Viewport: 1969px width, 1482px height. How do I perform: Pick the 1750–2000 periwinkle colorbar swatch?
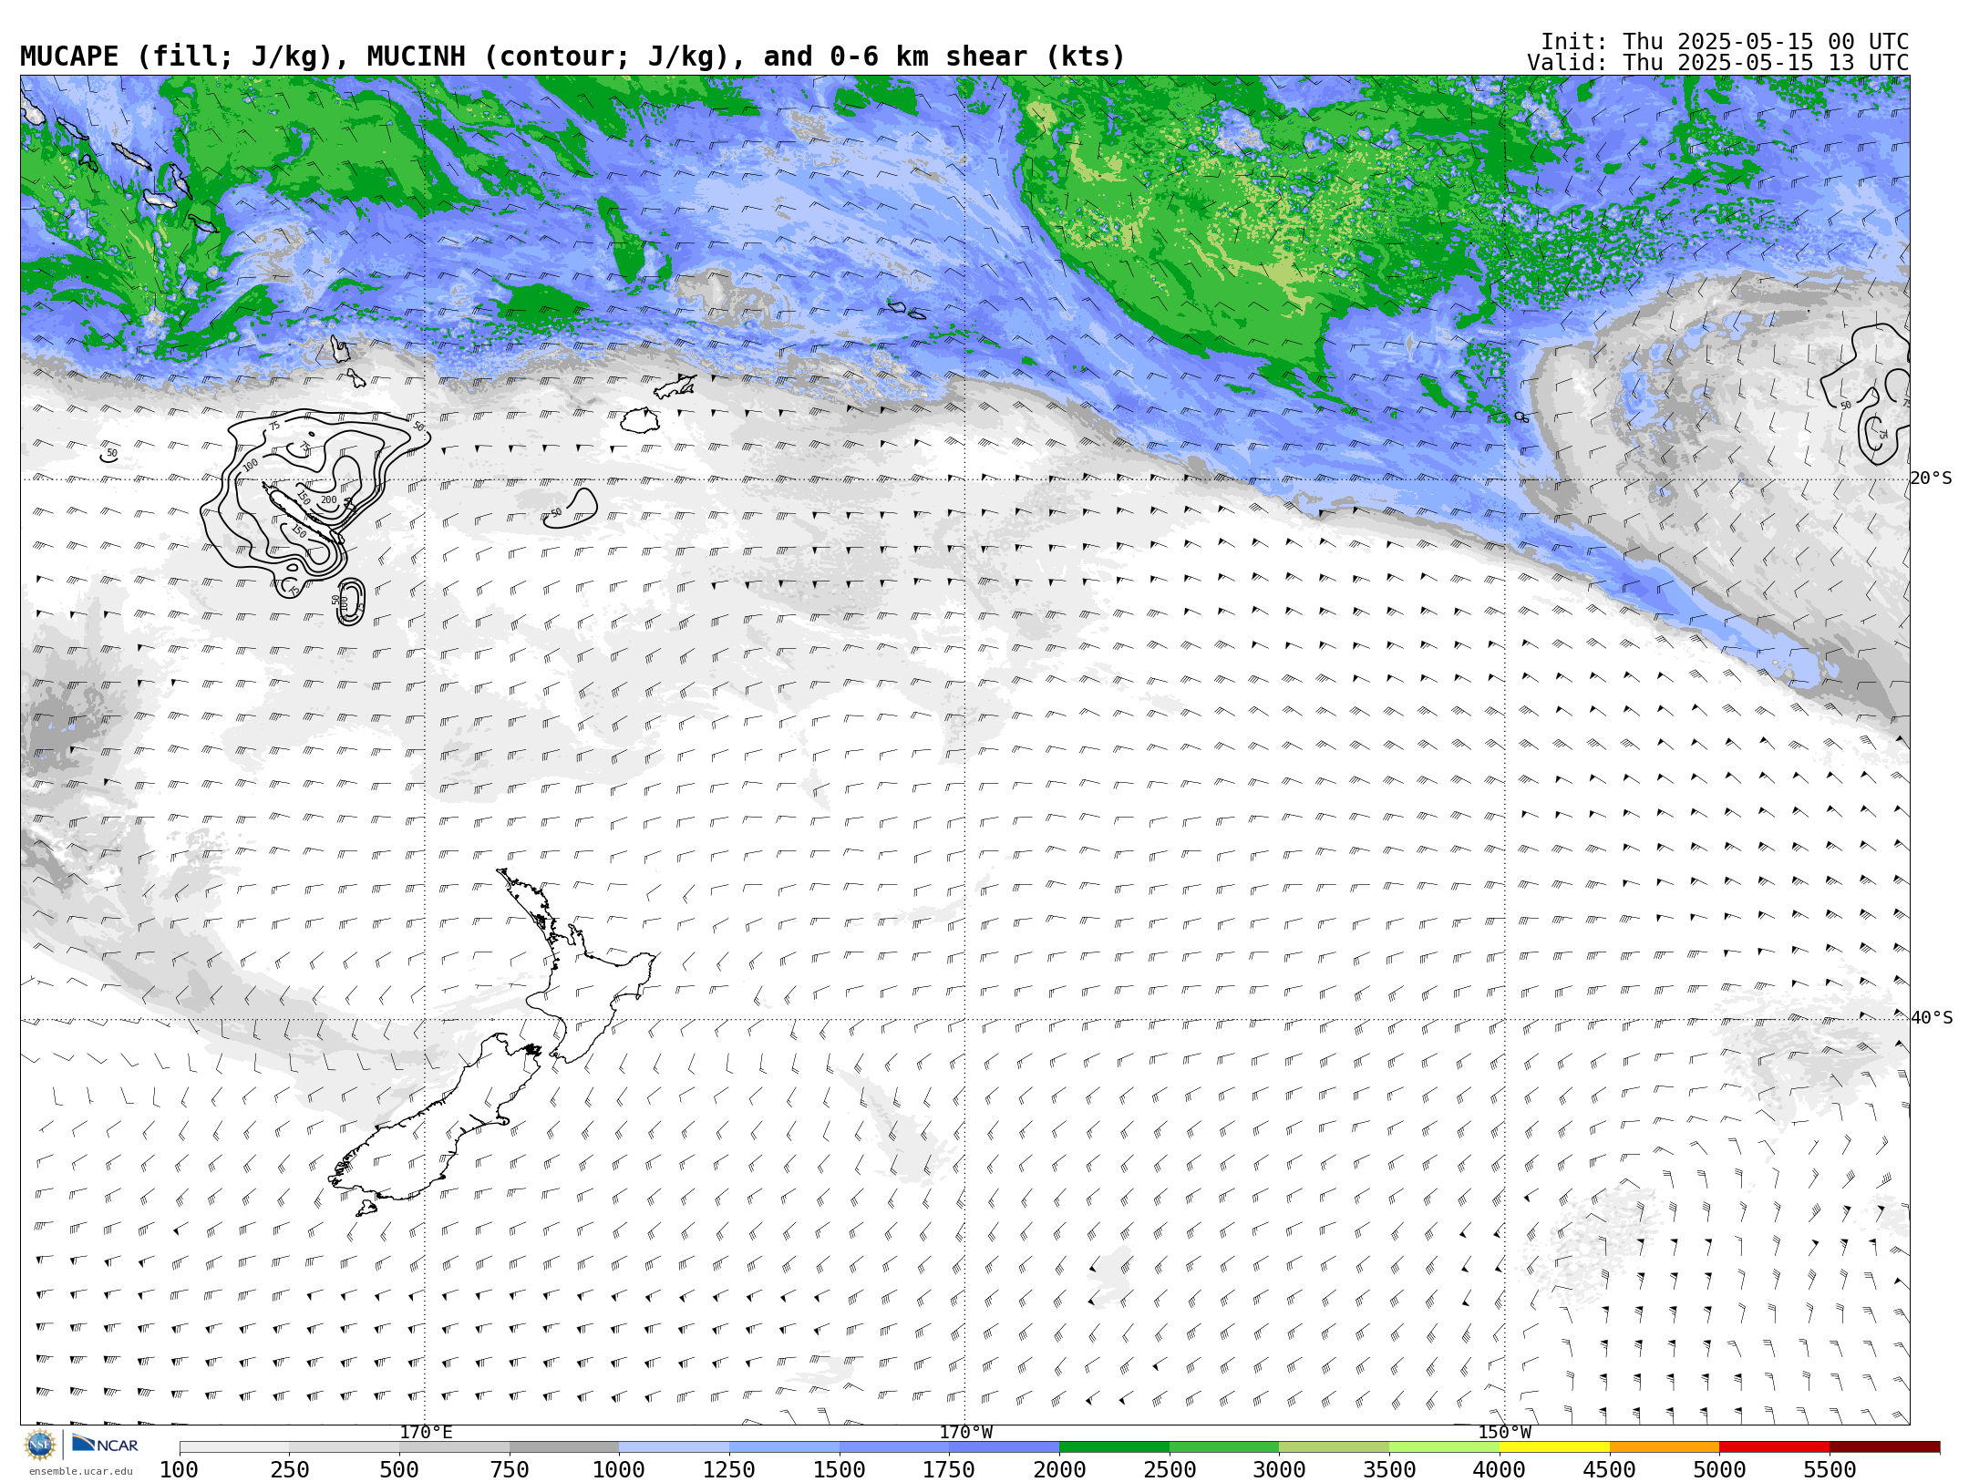click(1005, 1447)
